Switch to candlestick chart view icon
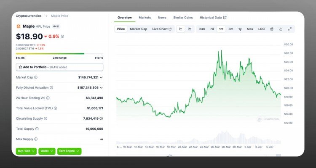 pos(190,29)
